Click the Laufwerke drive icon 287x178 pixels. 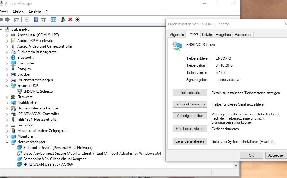[13, 126]
